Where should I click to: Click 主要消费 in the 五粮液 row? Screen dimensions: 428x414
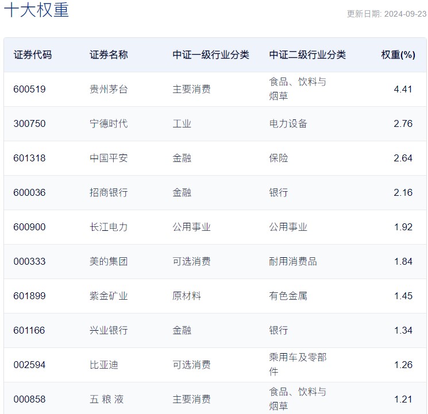point(192,399)
